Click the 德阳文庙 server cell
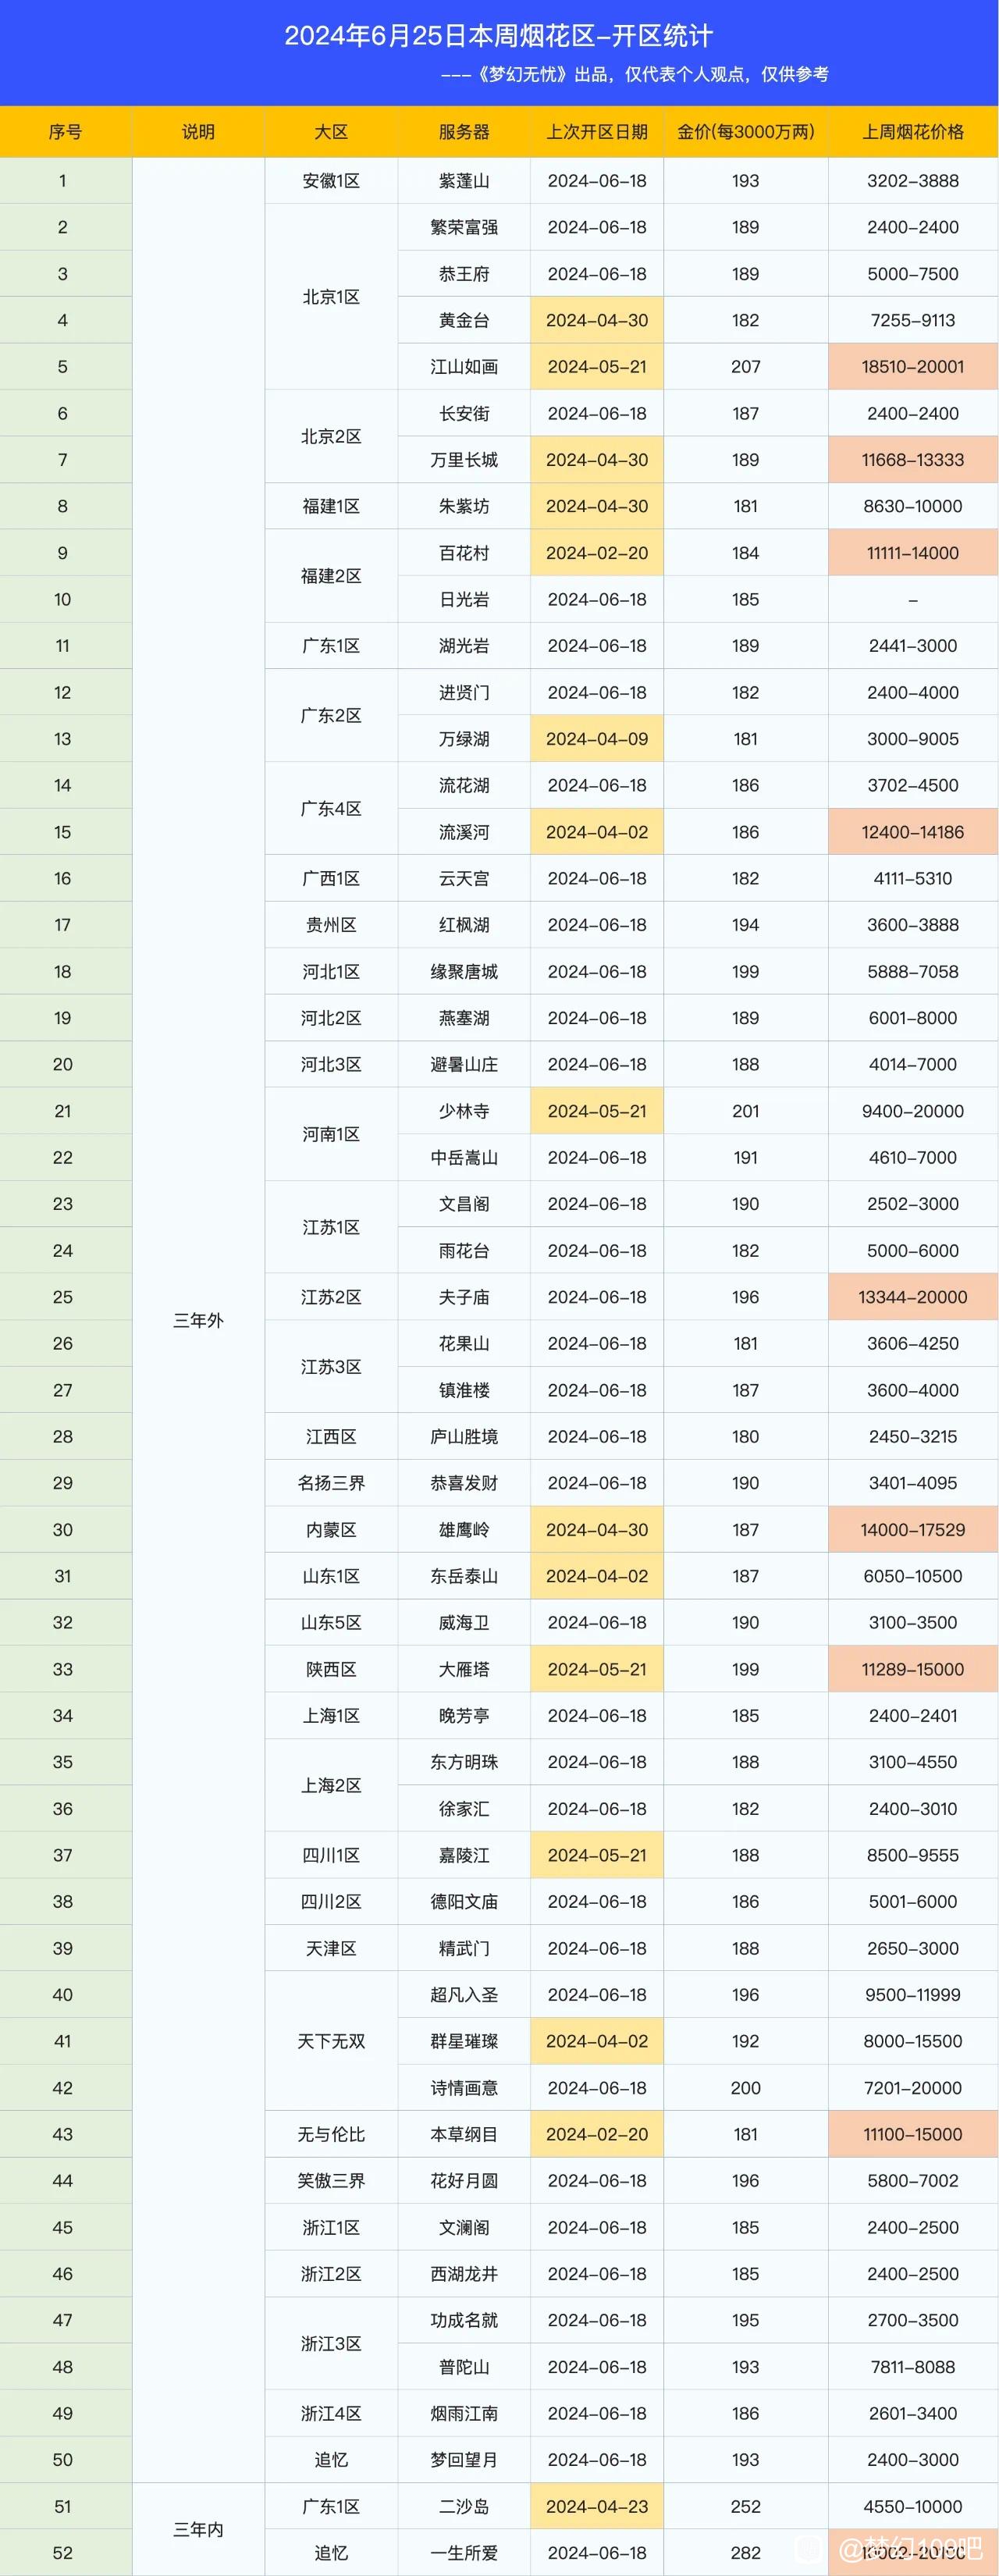The image size is (999, 2576). (464, 1901)
